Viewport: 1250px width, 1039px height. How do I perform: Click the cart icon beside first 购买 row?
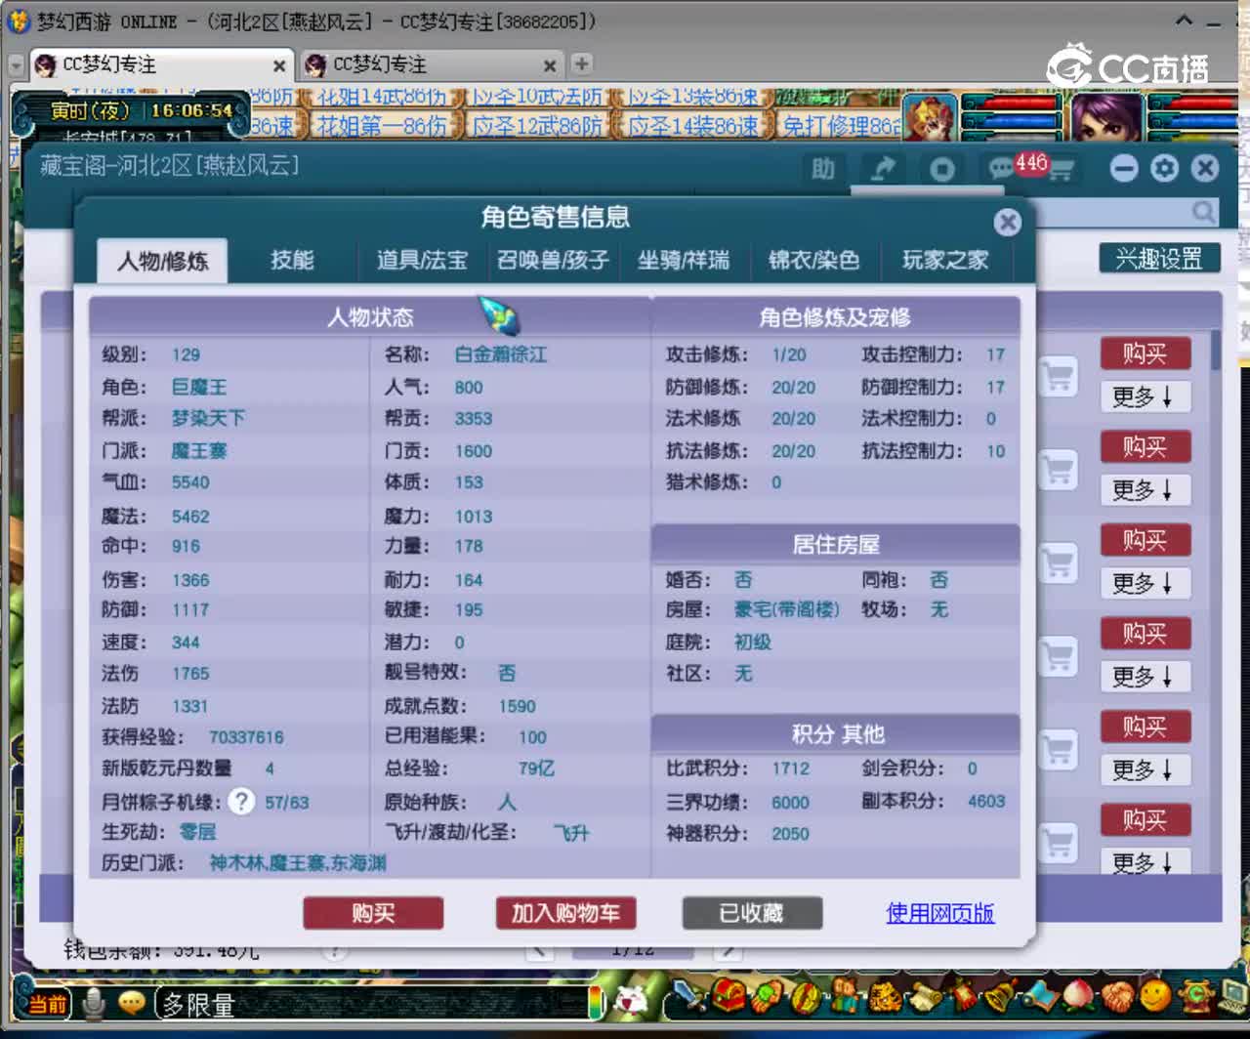pyautogui.click(x=1058, y=376)
